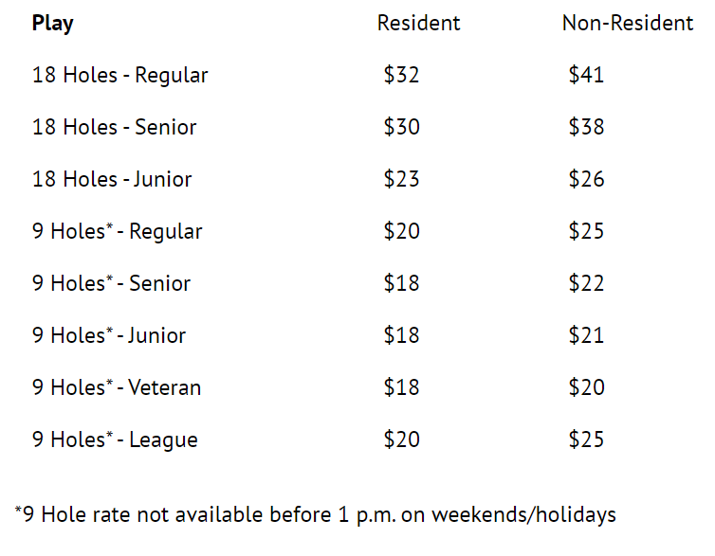Select the $22 non-resident 9-hole senior price
This screenshot has width=715, height=556.
pos(586,284)
